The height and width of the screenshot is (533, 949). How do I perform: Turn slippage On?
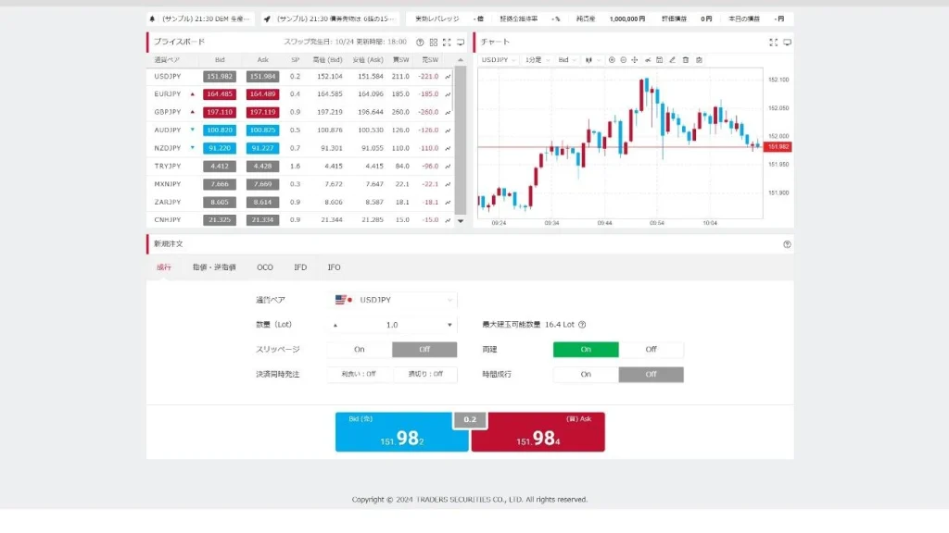(x=360, y=349)
